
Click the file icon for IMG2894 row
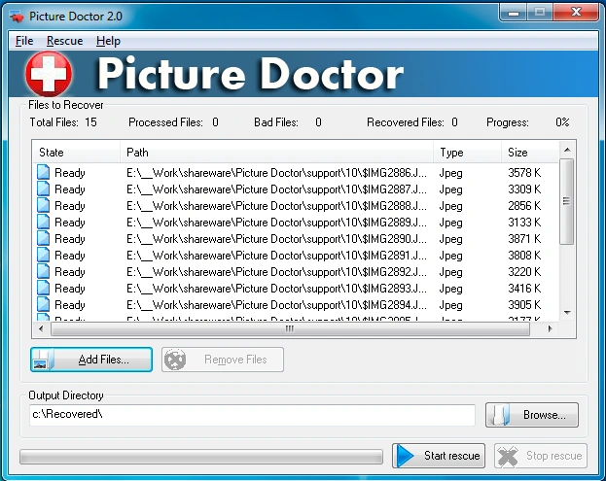click(43, 305)
